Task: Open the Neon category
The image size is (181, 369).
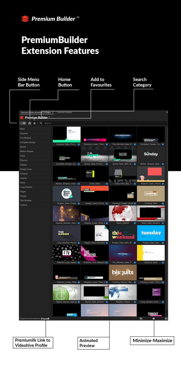Action: tap(35, 129)
